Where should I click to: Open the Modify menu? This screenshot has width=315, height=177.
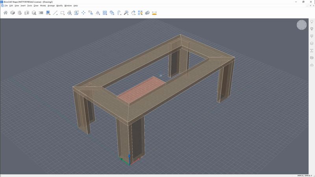click(59, 6)
